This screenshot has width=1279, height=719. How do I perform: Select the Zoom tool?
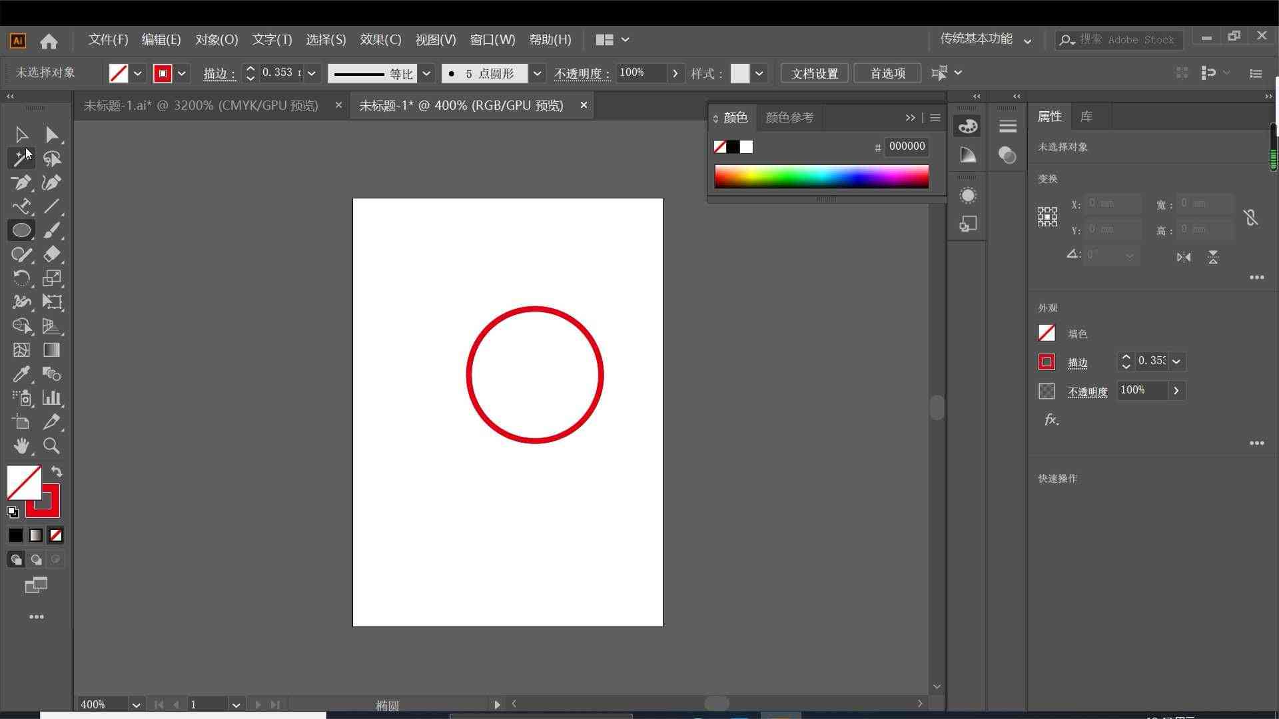click(x=51, y=446)
